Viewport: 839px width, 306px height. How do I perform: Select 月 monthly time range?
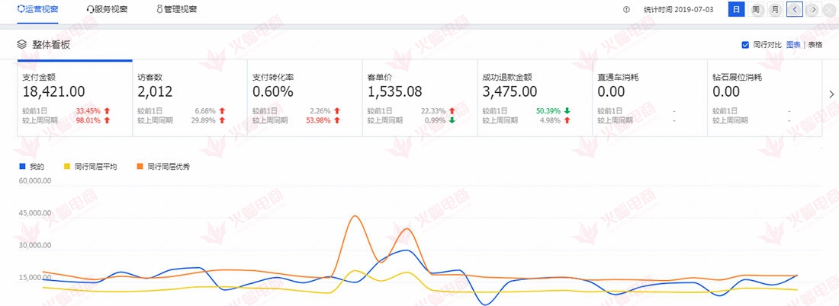tap(775, 10)
